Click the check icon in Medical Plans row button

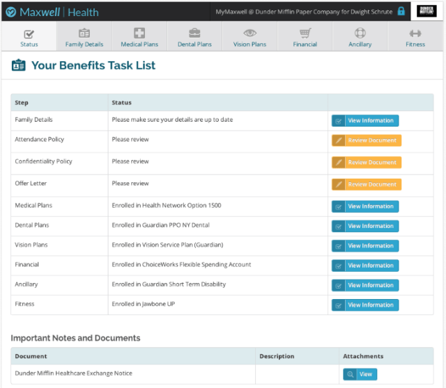point(339,207)
